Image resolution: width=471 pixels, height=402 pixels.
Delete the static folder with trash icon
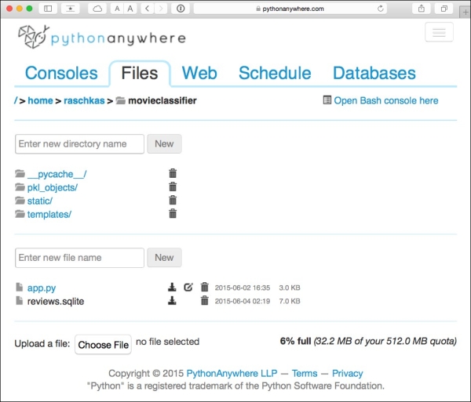173,200
